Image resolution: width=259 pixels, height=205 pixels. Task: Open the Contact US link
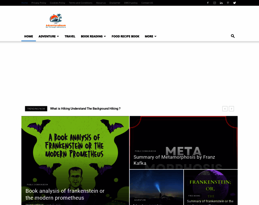147,3
